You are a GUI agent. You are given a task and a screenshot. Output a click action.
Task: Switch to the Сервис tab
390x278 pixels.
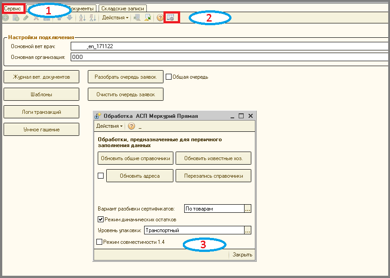[x=13, y=9]
